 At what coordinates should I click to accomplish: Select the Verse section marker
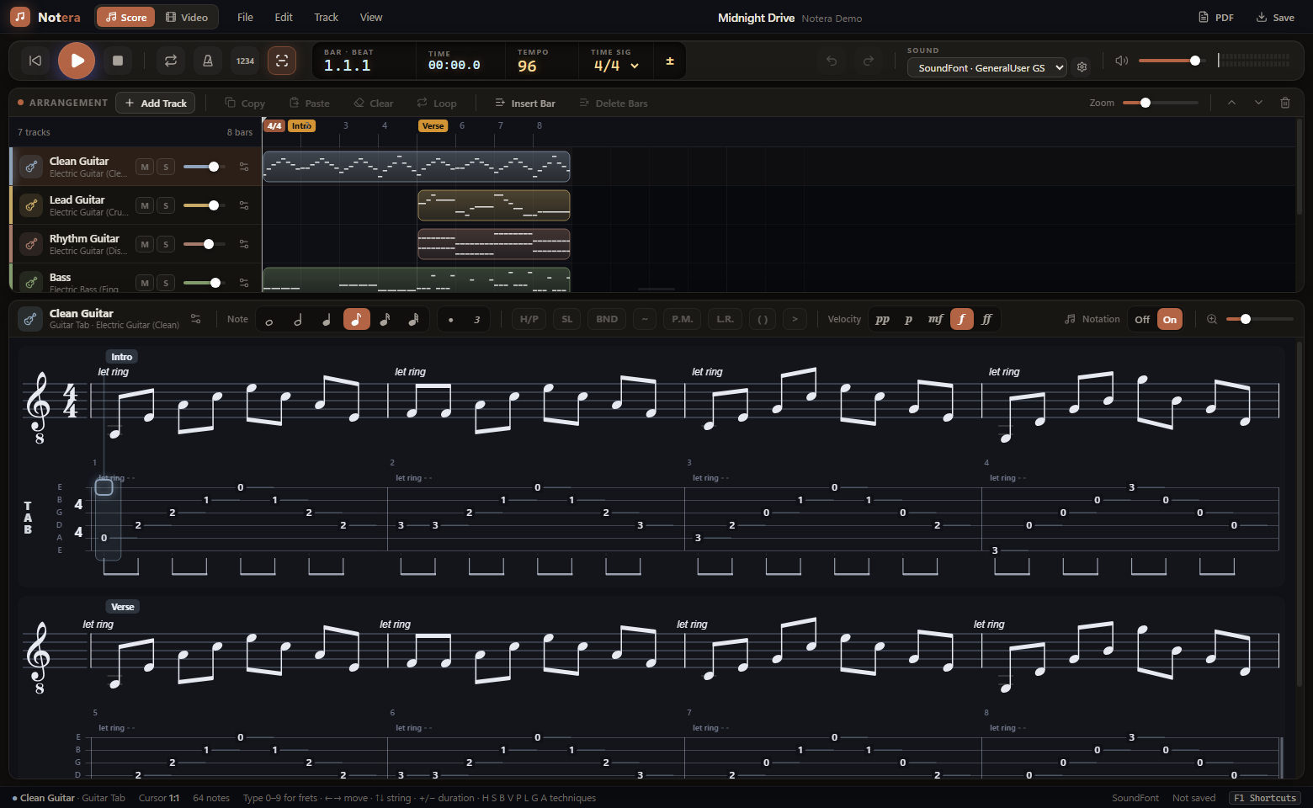tap(433, 125)
